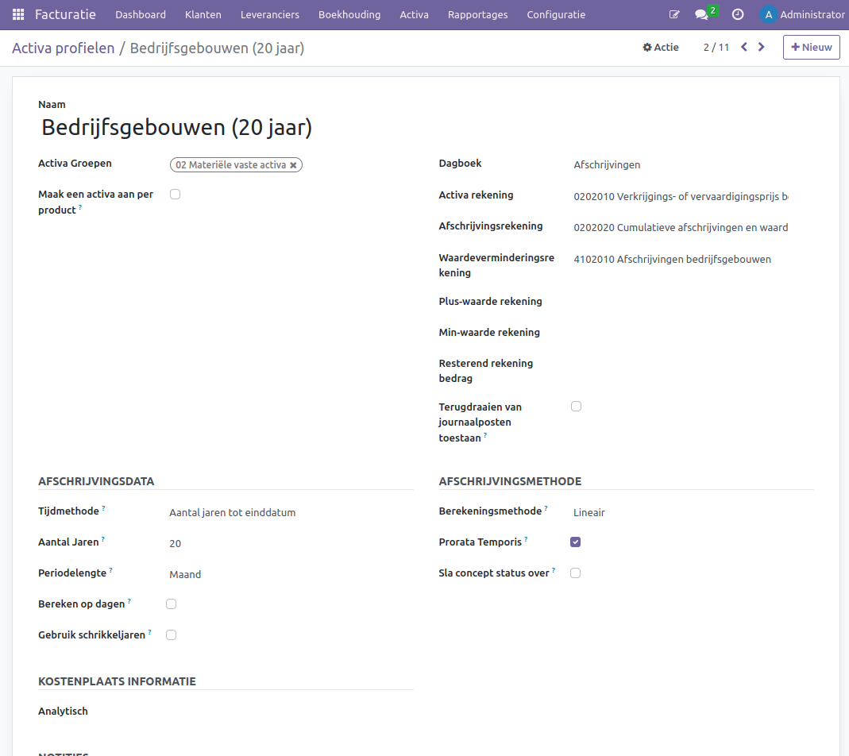Change the Berekeningsmethode from 'Lineair'

(589, 512)
